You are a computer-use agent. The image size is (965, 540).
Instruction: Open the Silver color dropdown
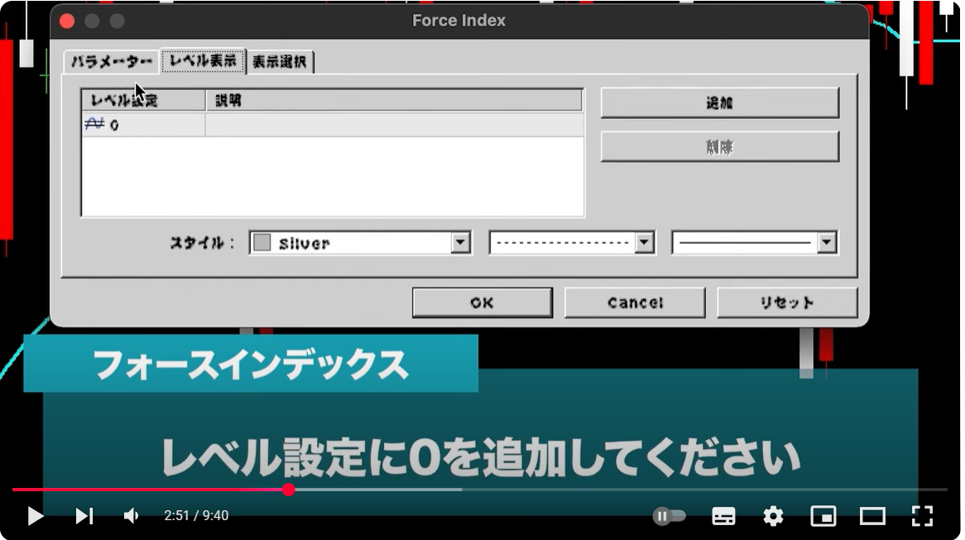461,243
